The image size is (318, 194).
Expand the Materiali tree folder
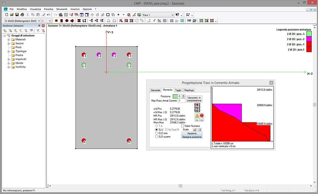tap(9, 40)
